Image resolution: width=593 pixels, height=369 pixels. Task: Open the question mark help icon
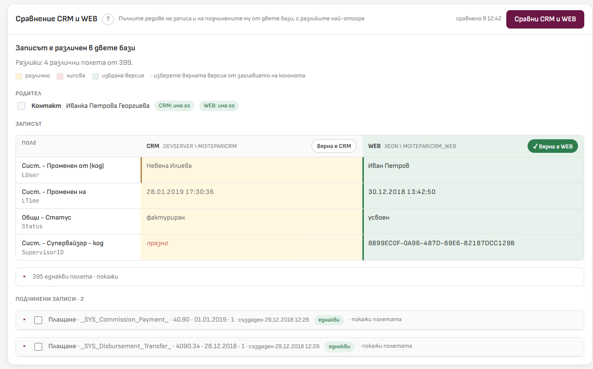pyautogui.click(x=108, y=19)
